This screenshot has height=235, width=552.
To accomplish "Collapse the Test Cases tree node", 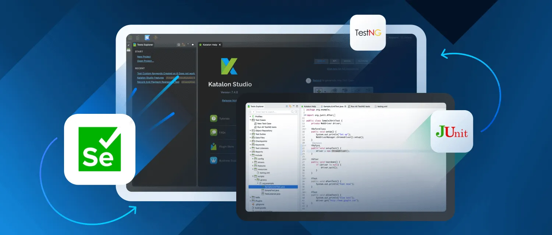I will pyautogui.click(x=250, y=120).
